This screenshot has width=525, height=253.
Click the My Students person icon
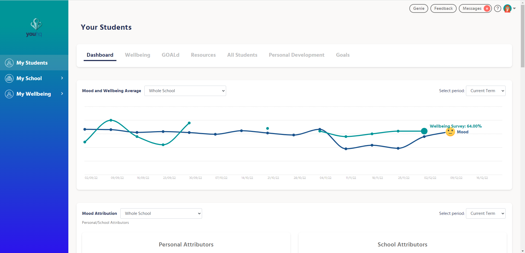(9, 63)
